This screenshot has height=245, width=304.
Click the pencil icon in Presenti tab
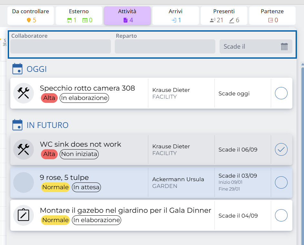pyautogui.click(x=231, y=20)
